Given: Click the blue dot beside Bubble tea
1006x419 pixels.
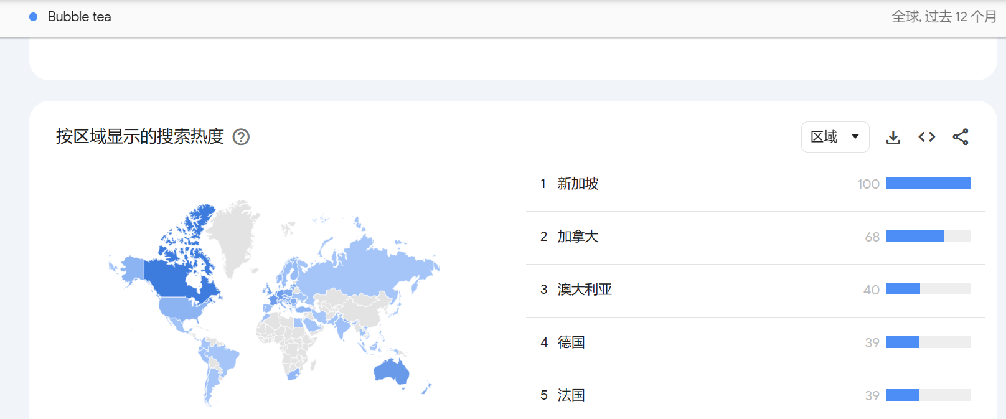Looking at the screenshot, I should tap(34, 17).
